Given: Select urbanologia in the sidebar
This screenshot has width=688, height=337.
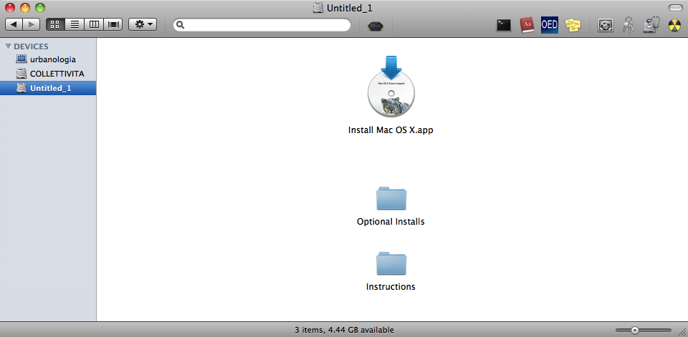Looking at the screenshot, I should click(48, 59).
